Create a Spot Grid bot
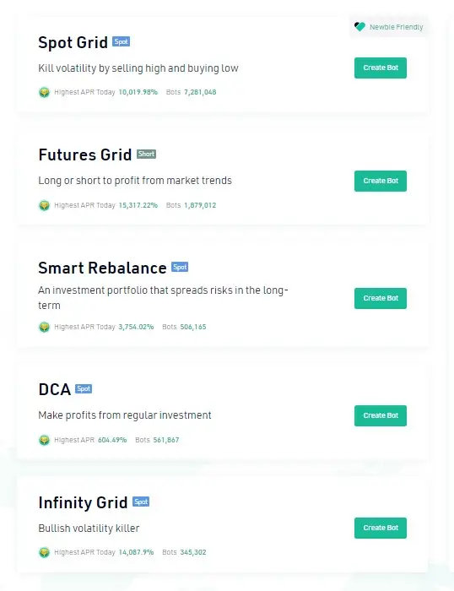 381,68
